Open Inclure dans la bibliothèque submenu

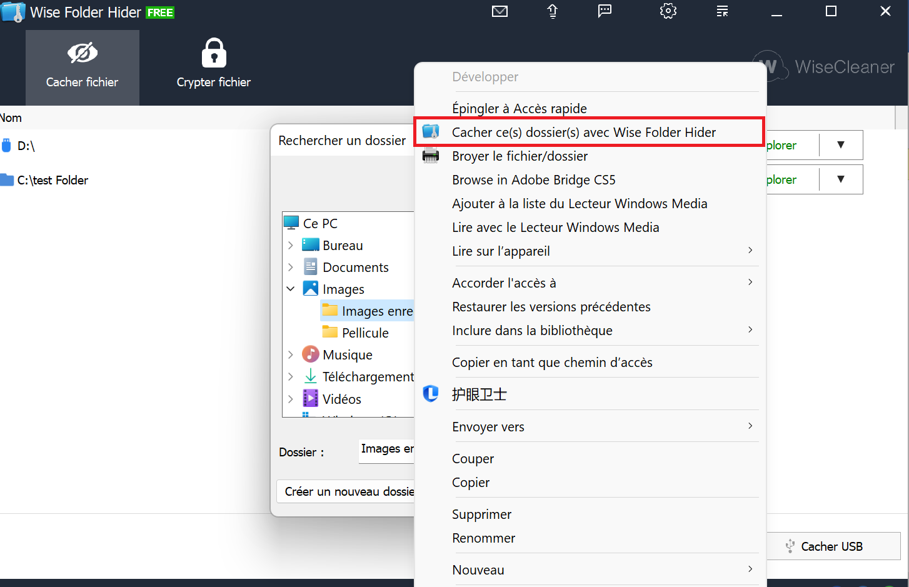point(590,331)
